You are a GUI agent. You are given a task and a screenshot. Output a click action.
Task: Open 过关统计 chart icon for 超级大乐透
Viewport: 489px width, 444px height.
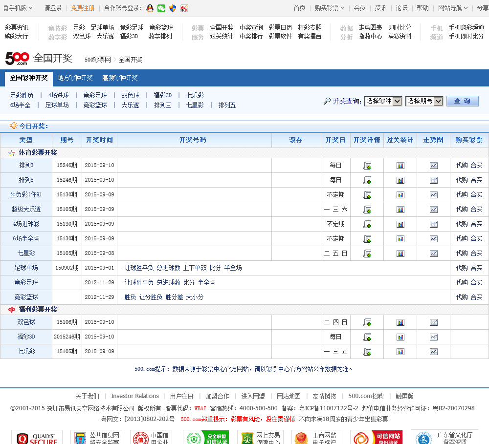(x=400, y=210)
